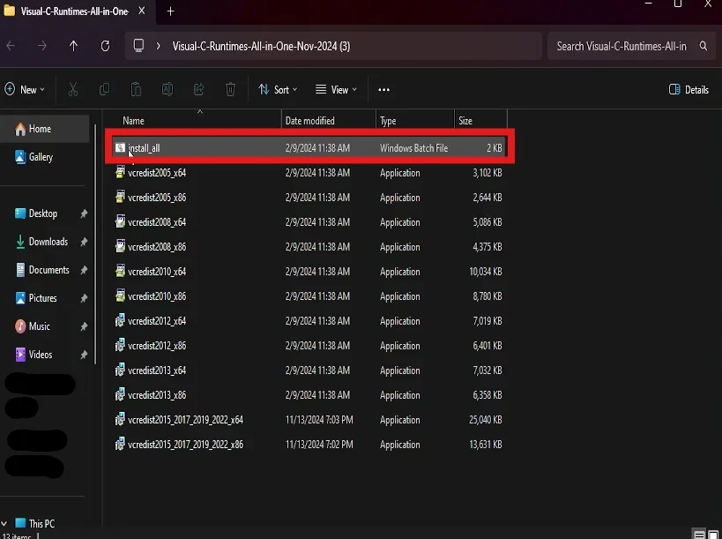
Task: Expand the Sort options menu
Action: click(x=278, y=89)
